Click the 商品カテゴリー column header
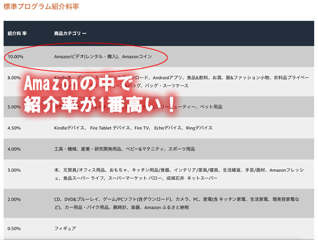This screenshot has height=240, width=318. tap(70, 33)
